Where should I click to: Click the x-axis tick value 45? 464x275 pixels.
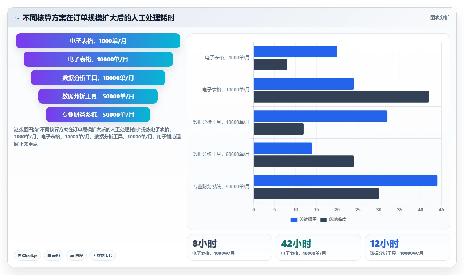coord(441,210)
